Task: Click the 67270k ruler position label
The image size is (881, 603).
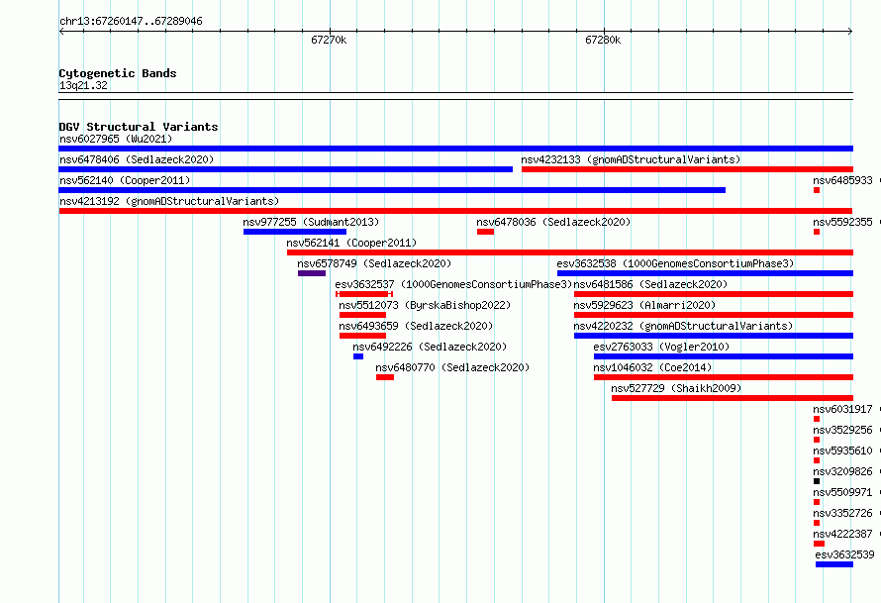Action: tap(329, 40)
